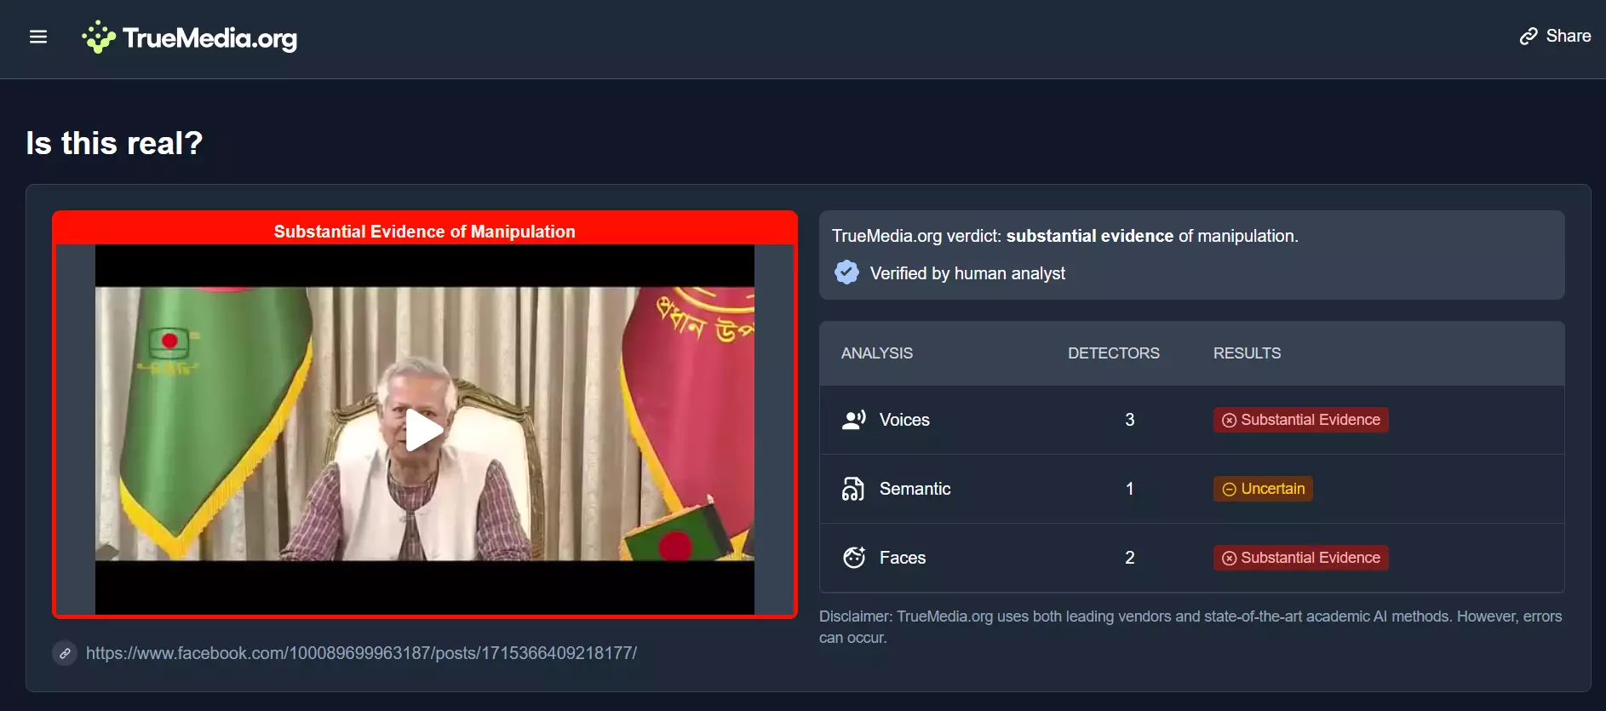Click Faces Substantial Evidence badge
Screen dimensions: 1606x711
1300,558
